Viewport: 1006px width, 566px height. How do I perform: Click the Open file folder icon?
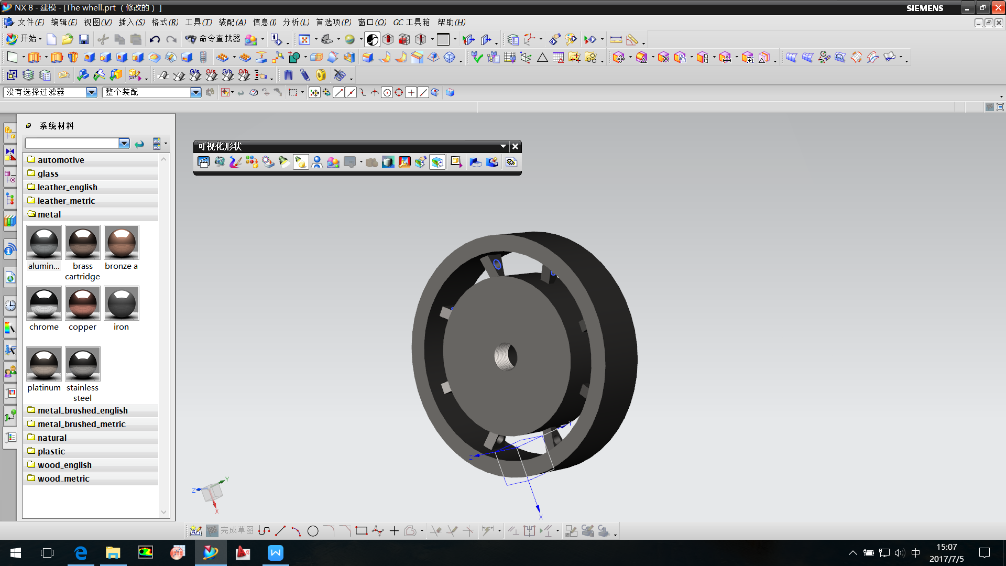coord(67,39)
